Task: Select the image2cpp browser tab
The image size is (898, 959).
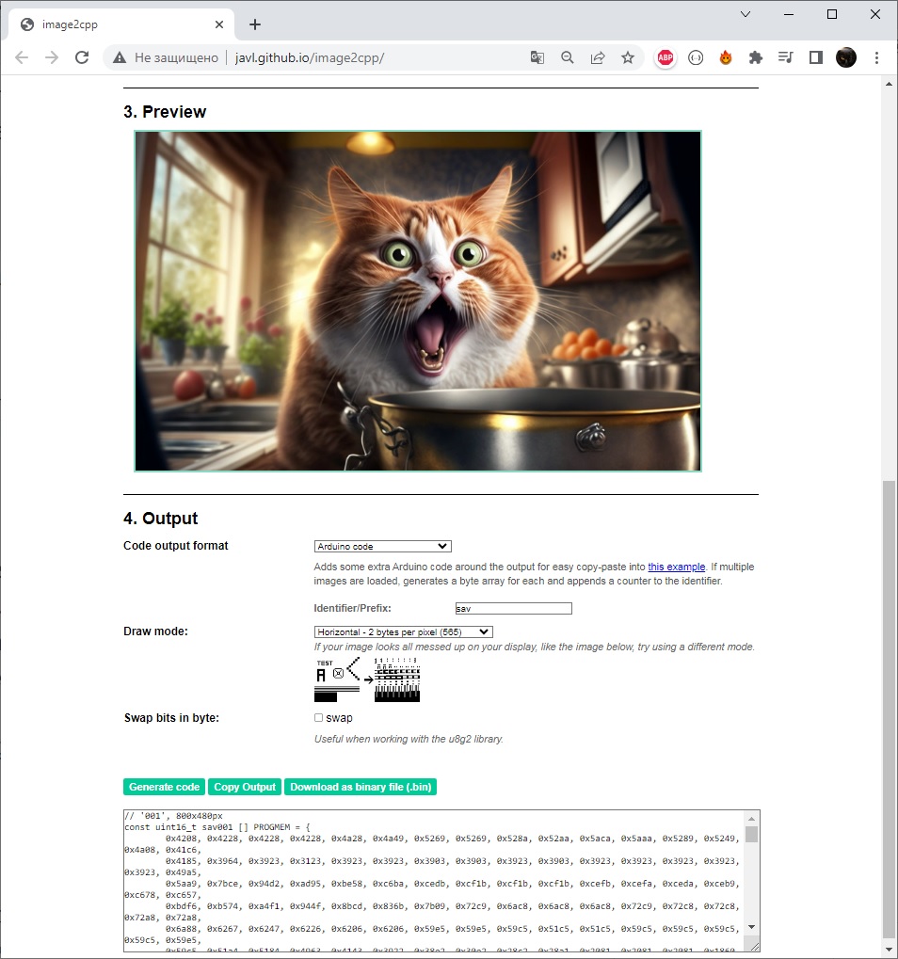Action: point(121,24)
